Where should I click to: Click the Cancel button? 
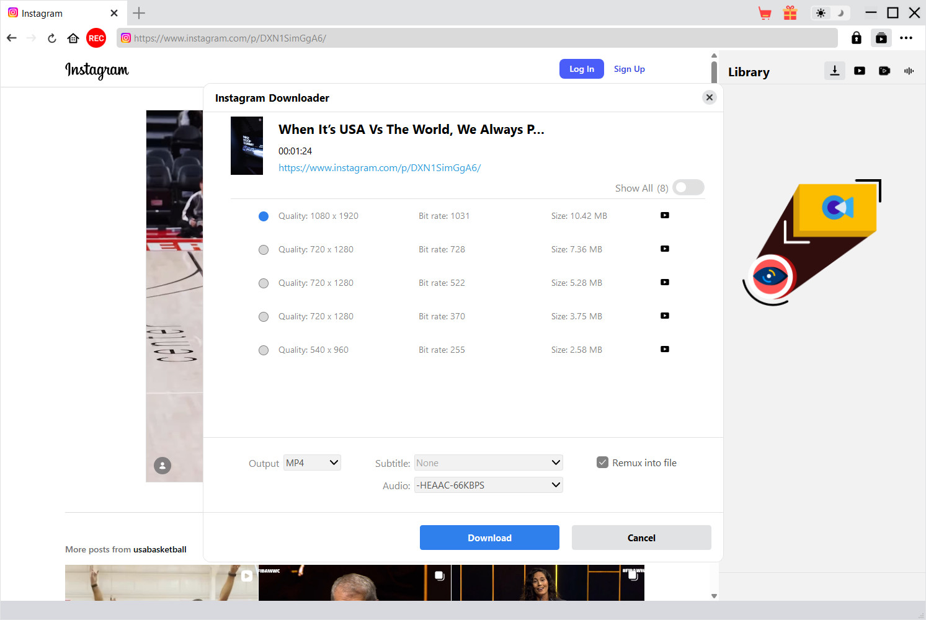click(x=641, y=538)
